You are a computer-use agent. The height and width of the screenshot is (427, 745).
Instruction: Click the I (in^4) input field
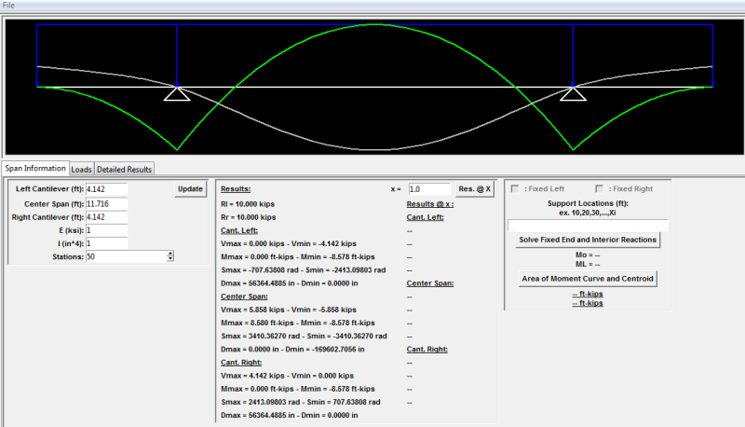coord(106,243)
